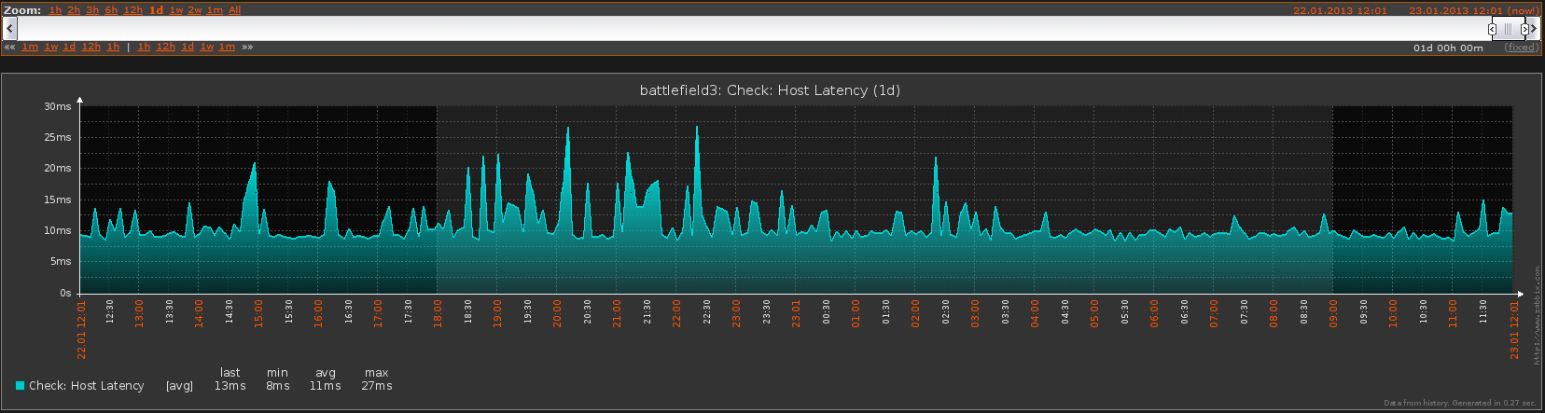
Task: Click the left arrow of the time scrollbar
Action: click(x=10, y=29)
